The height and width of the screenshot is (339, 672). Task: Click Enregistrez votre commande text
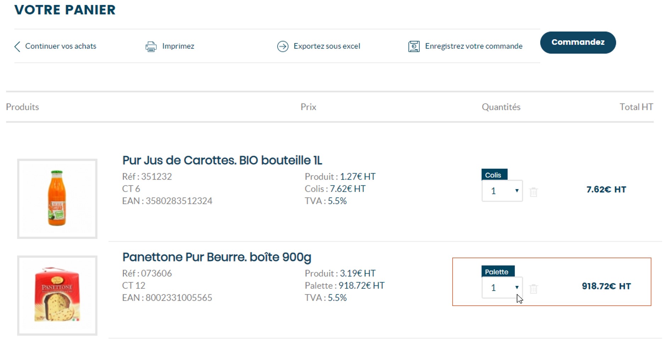(x=474, y=46)
